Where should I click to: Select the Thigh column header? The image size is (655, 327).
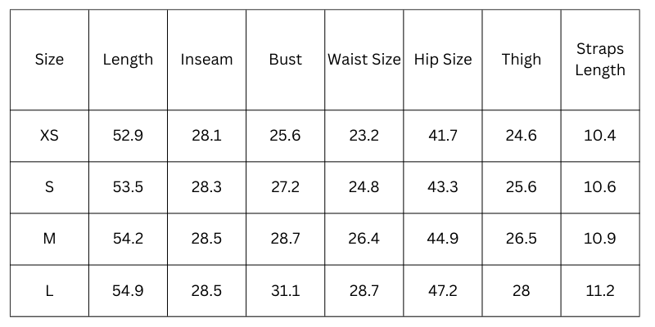(522, 60)
